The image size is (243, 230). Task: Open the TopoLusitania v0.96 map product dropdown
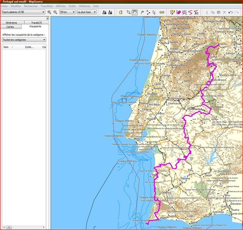tap(23, 12)
